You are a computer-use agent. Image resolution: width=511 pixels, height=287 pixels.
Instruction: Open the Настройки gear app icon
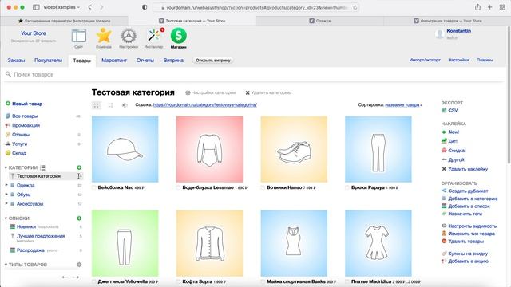pos(129,36)
